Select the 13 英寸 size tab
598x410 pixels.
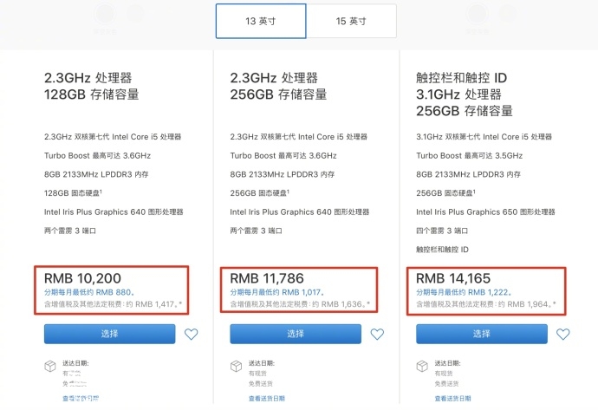(261, 21)
